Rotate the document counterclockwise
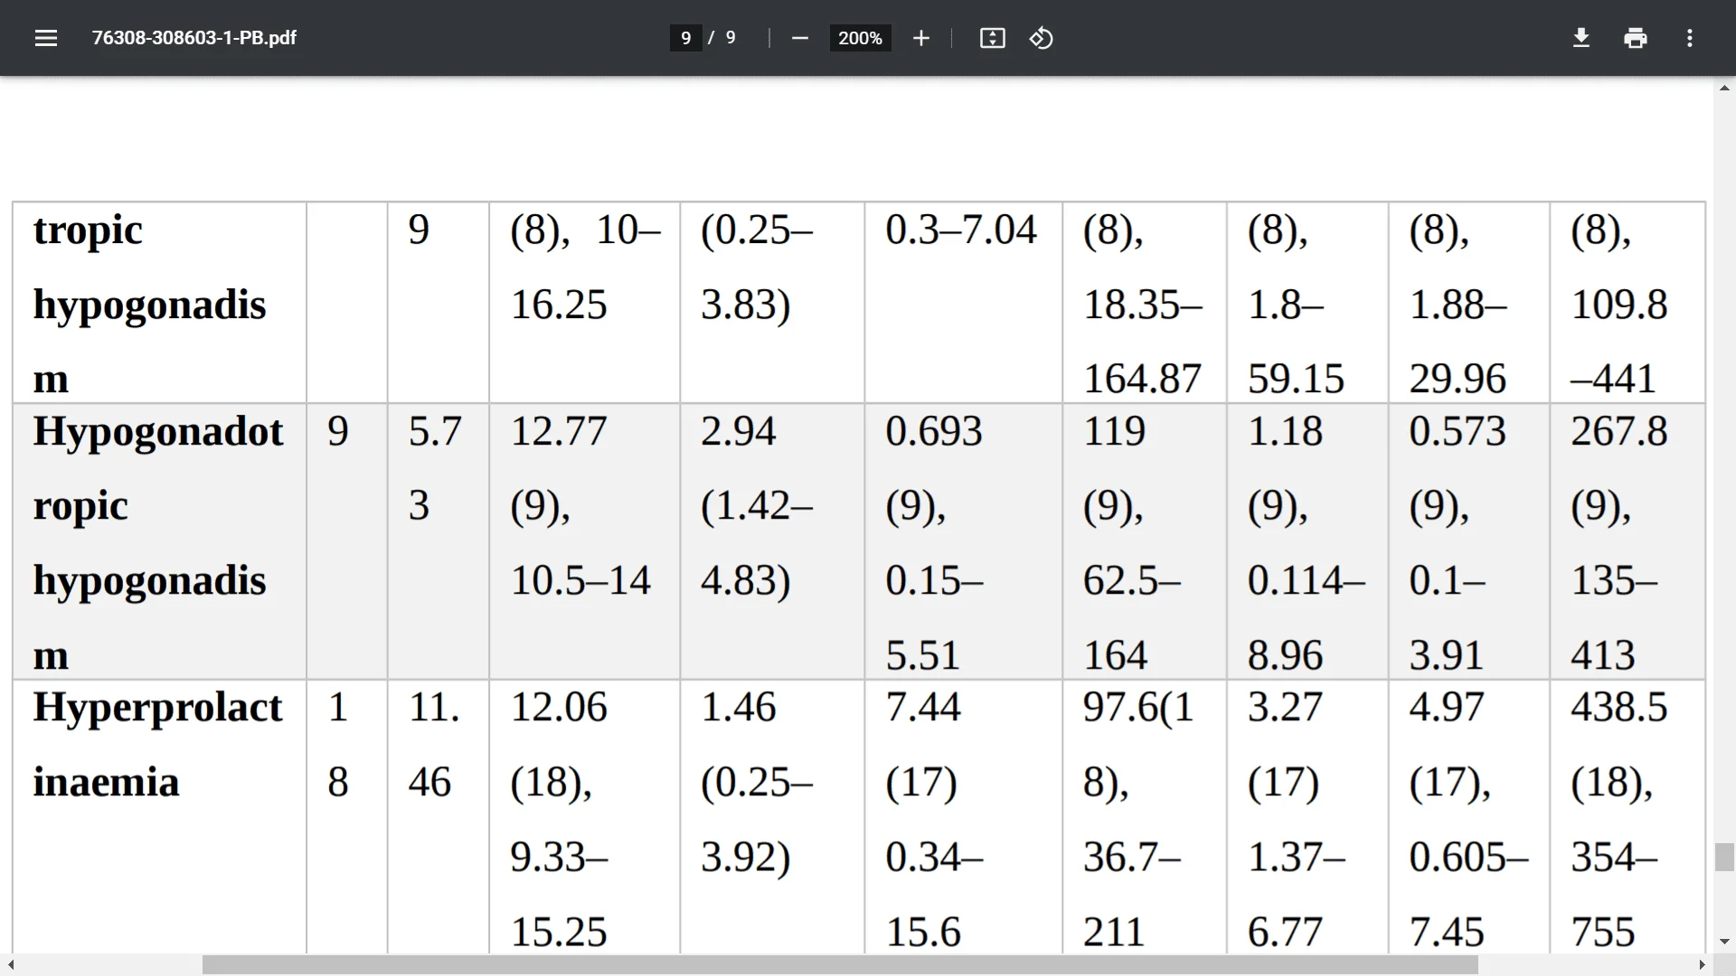 (x=1041, y=38)
